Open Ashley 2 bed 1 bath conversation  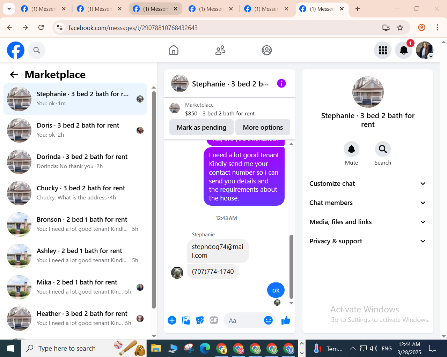click(x=75, y=256)
